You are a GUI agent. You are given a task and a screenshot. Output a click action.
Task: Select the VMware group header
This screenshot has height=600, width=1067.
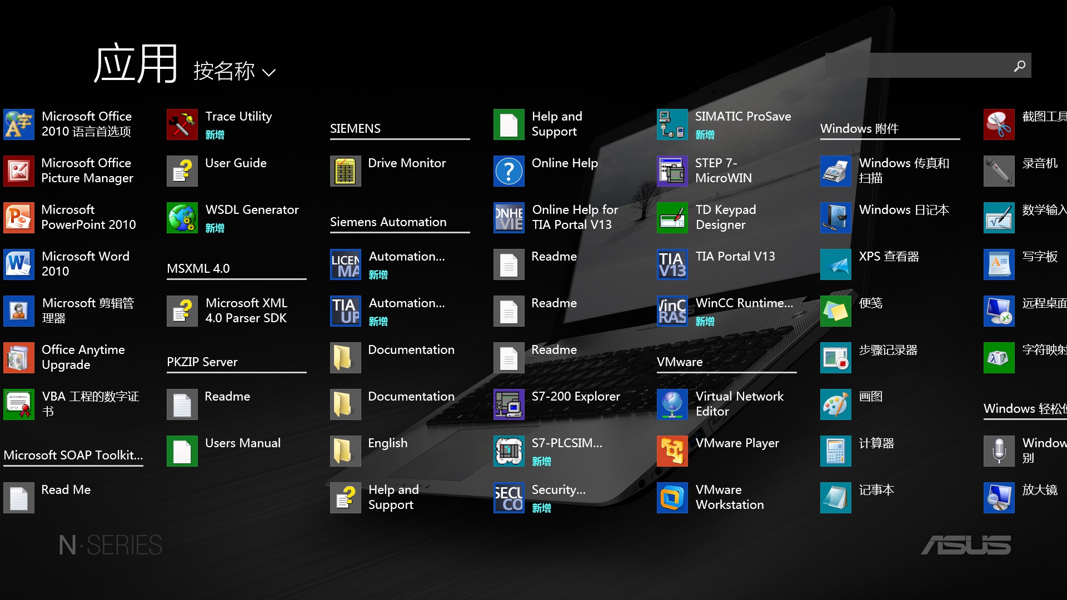click(x=680, y=362)
